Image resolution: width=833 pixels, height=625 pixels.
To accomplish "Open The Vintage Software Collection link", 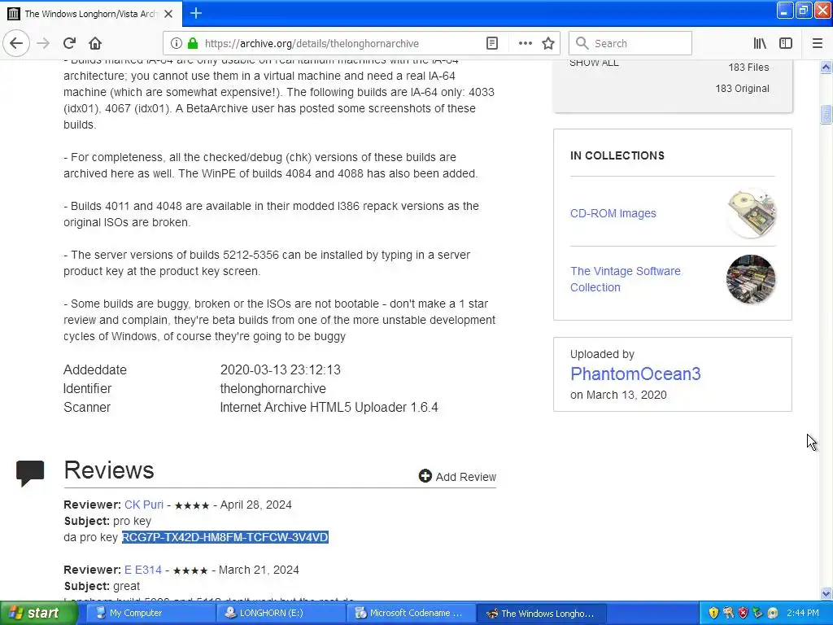I will pos(626,279).
